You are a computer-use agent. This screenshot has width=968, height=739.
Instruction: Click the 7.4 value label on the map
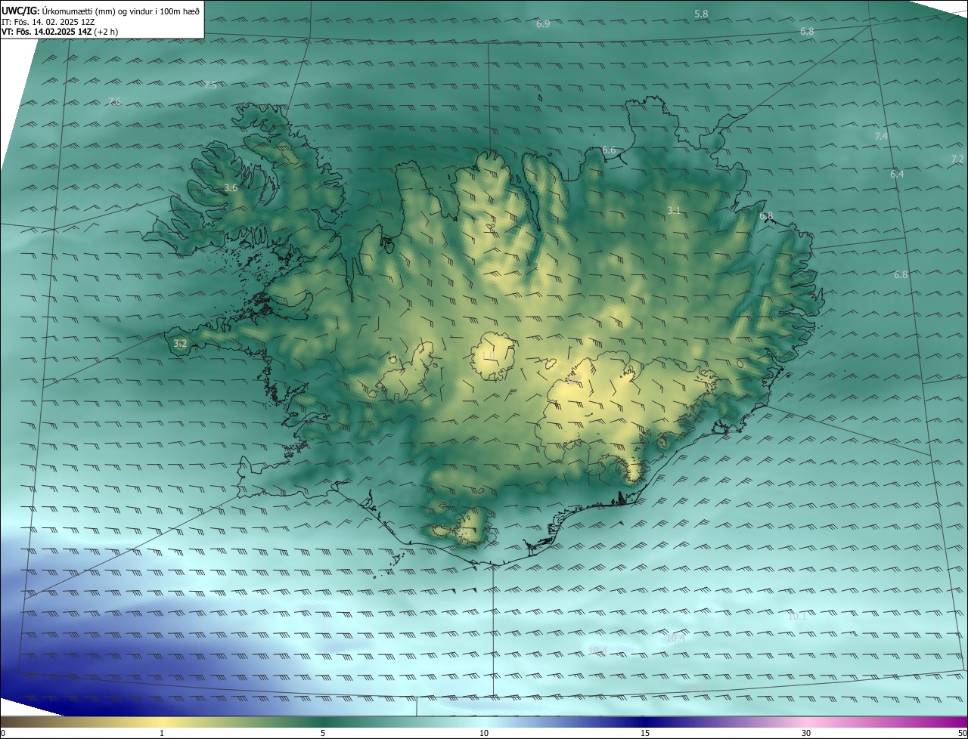point(881,136)
